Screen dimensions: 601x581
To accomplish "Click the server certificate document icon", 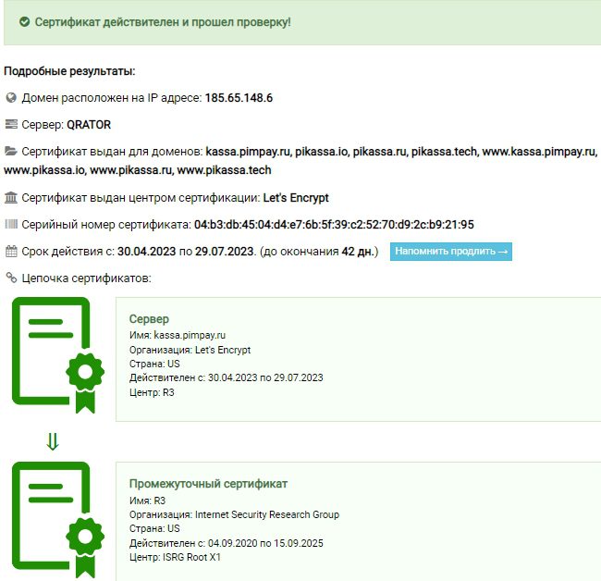I will pos(58,355).
